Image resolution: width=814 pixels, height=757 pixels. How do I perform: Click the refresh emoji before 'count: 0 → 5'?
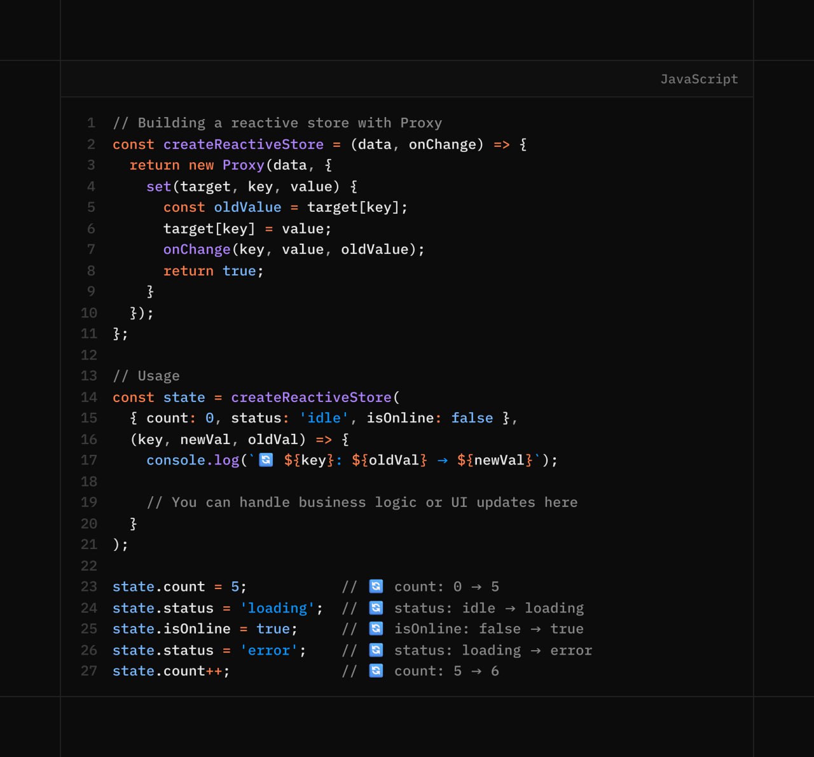click(x=376, y=586)
